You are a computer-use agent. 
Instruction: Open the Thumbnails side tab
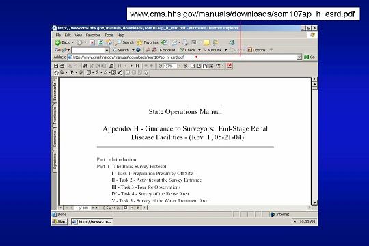tap(55, 115)
